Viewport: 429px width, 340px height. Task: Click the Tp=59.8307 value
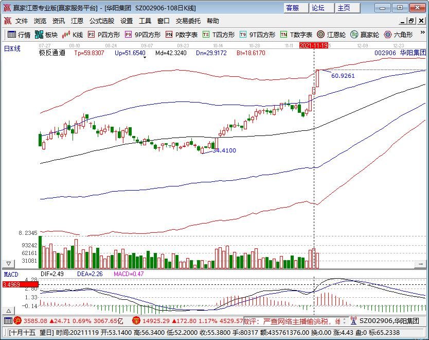click(x=89, y=53)
